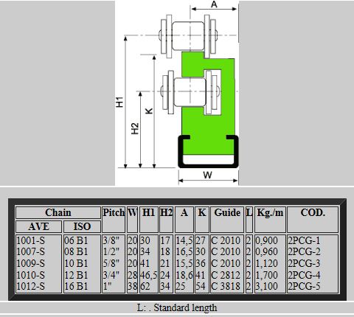
Task: Click the 'L: . Standard length' footnote
Action: (177, 307)
